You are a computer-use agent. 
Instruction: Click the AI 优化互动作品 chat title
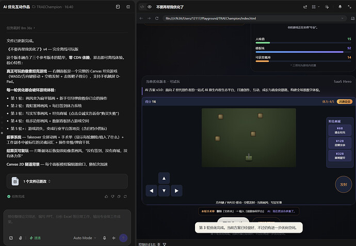17,7
